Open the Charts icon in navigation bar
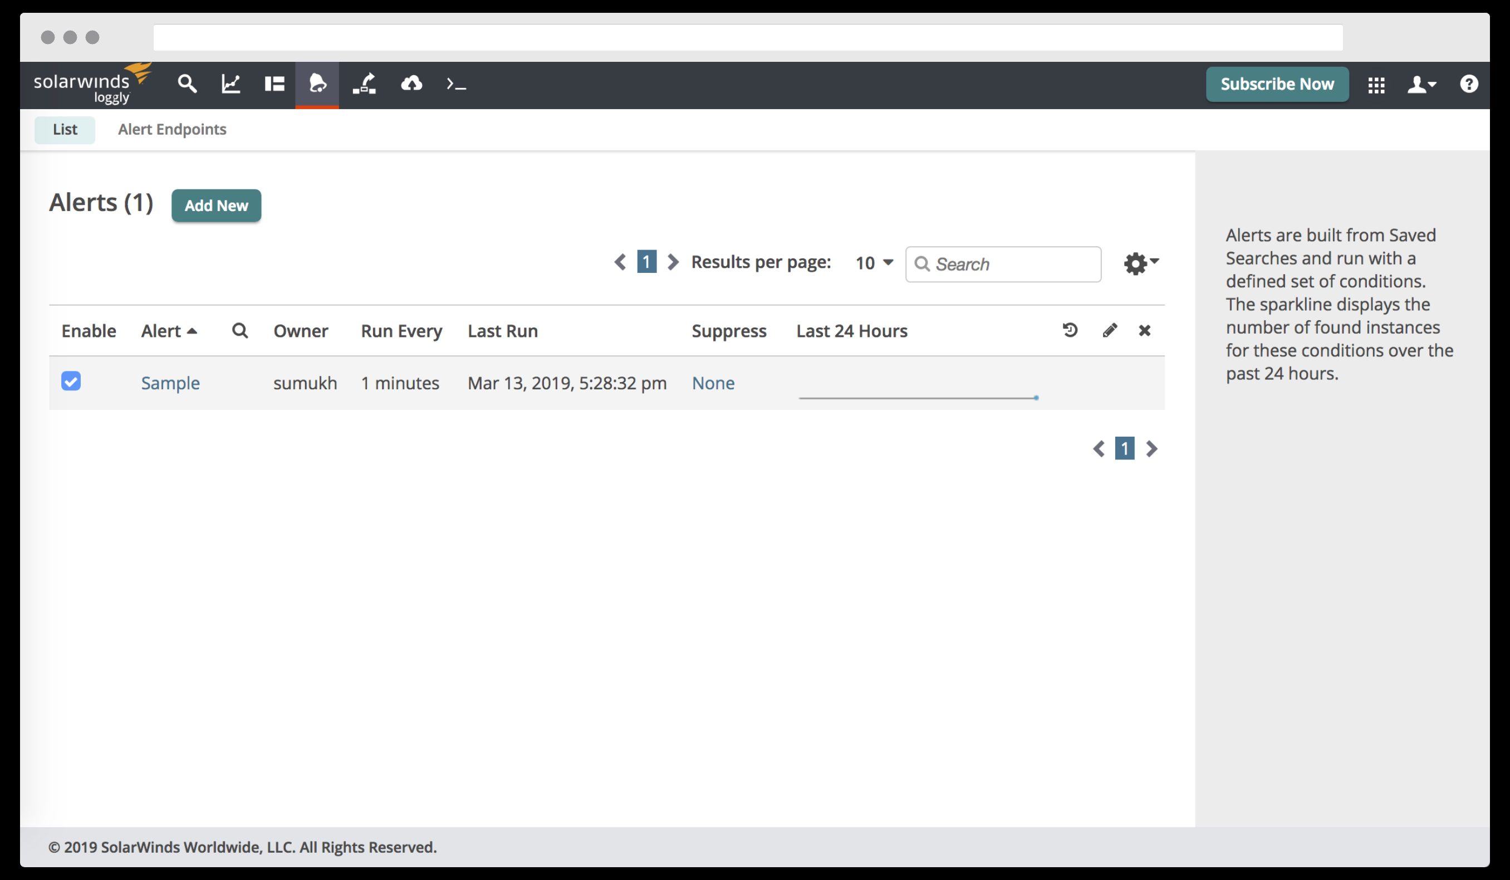This screenshot has height=880, width=1510. click(x=231, y=84)
